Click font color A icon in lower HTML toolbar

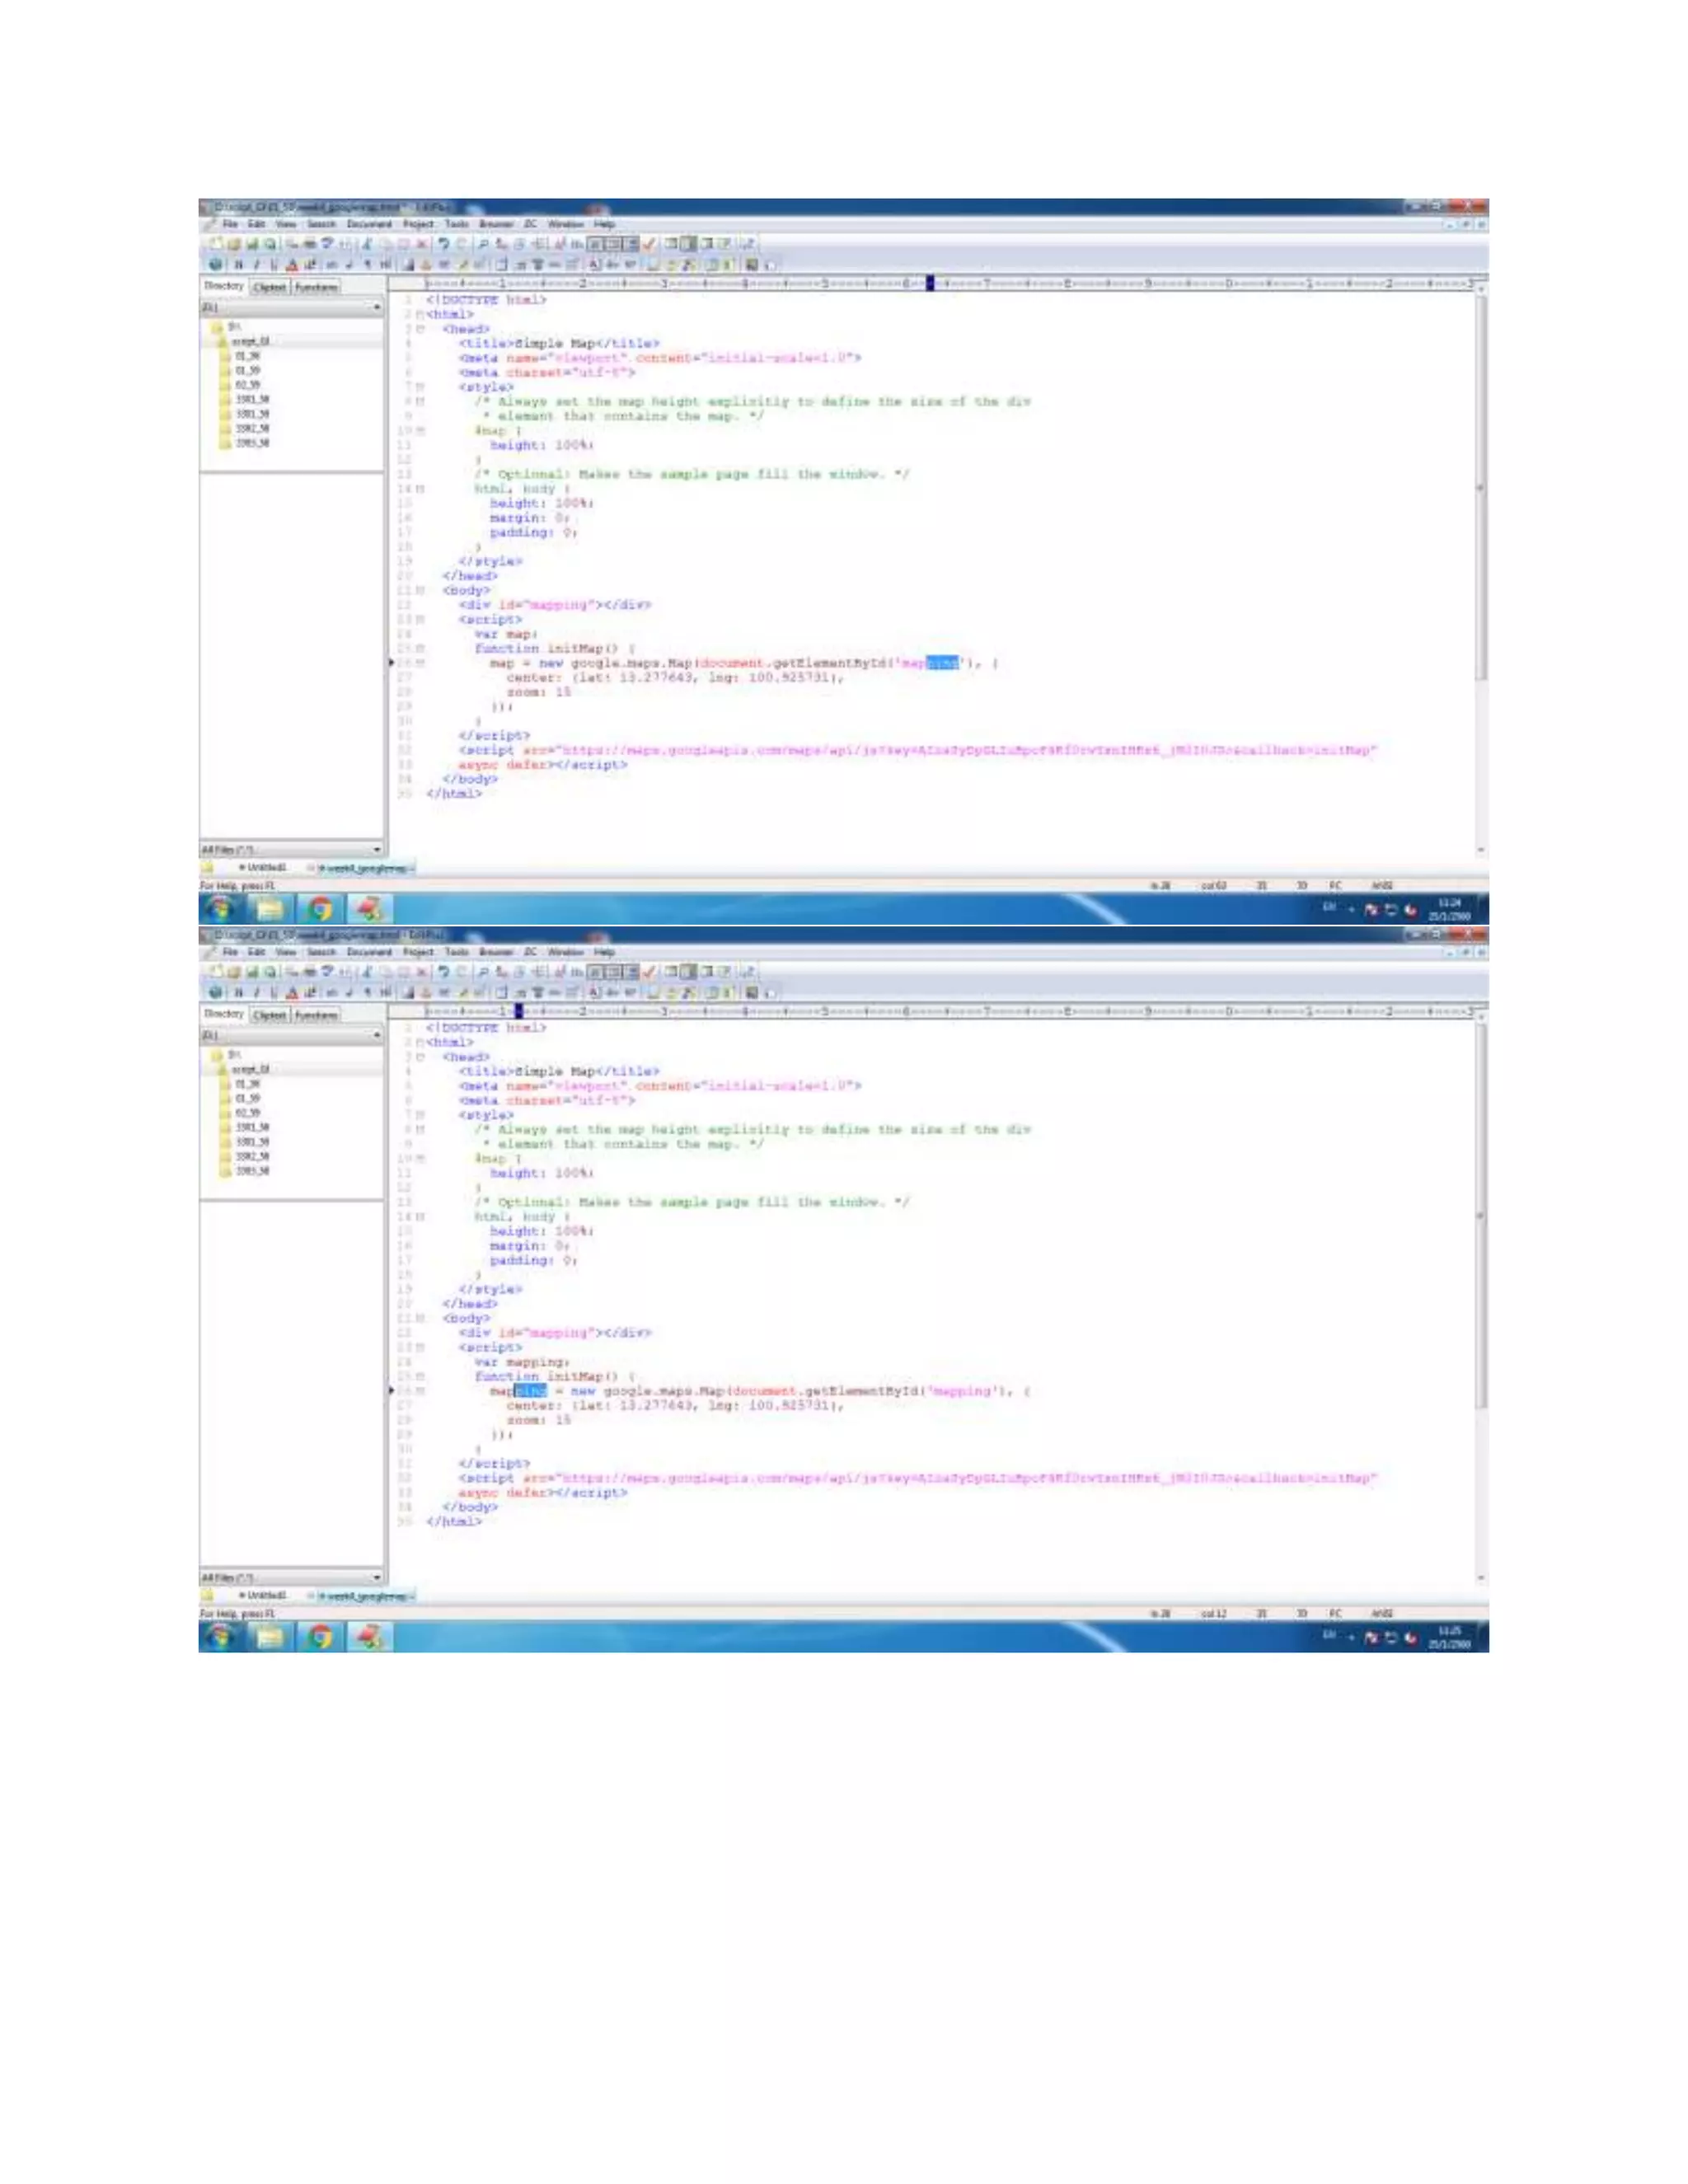291,993
